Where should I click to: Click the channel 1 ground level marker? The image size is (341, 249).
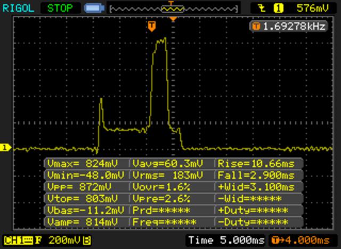pyautogui.click(x=5, y=148)
